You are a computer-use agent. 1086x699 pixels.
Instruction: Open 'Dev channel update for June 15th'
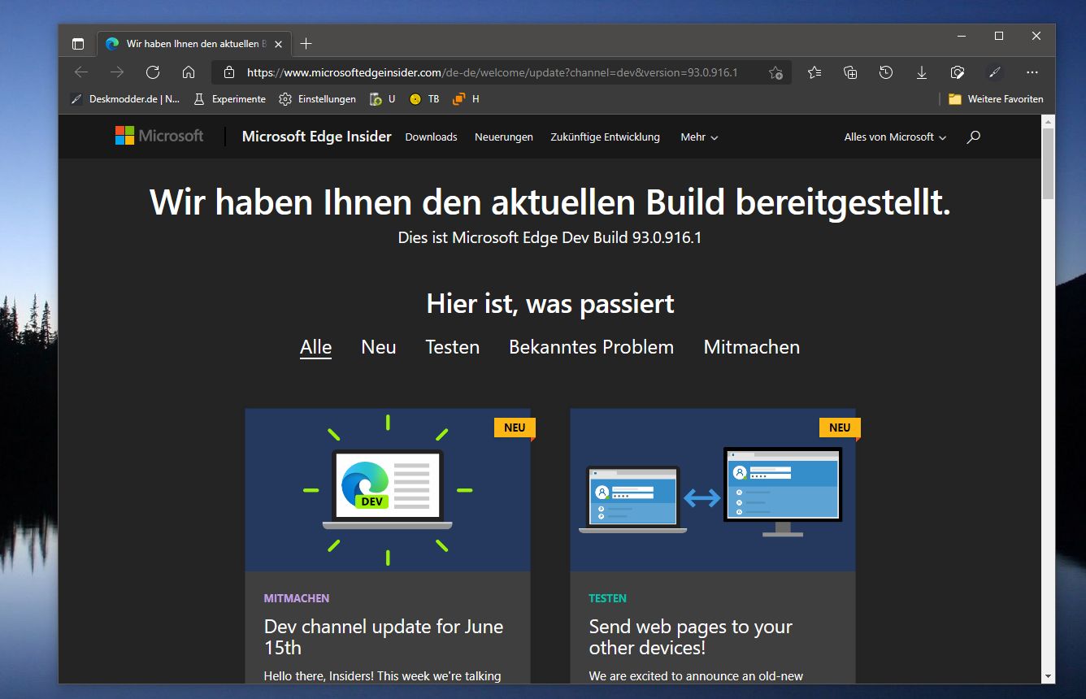(x=384, y=637)
